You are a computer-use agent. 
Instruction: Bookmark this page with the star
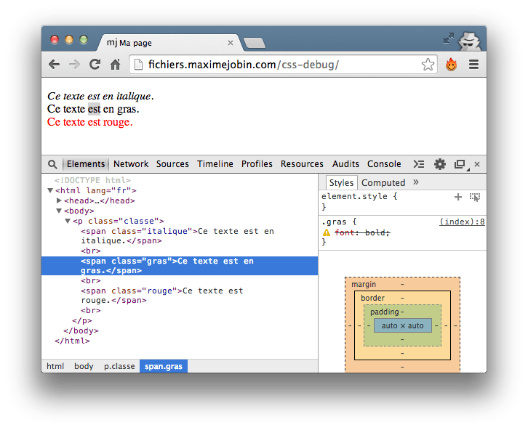point(428,65)
